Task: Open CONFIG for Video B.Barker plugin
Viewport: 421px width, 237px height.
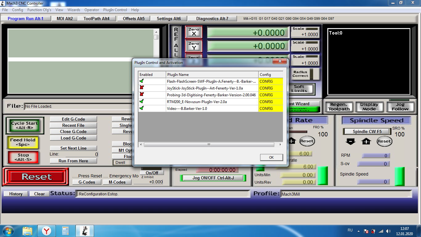Action: point(271,109)
